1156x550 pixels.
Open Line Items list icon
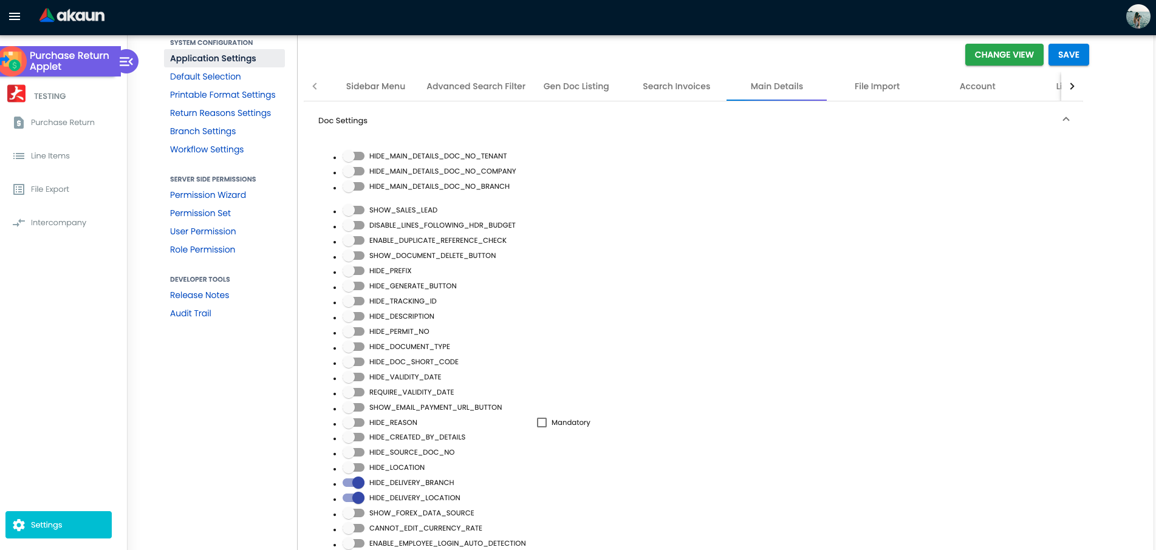point(19,156)
